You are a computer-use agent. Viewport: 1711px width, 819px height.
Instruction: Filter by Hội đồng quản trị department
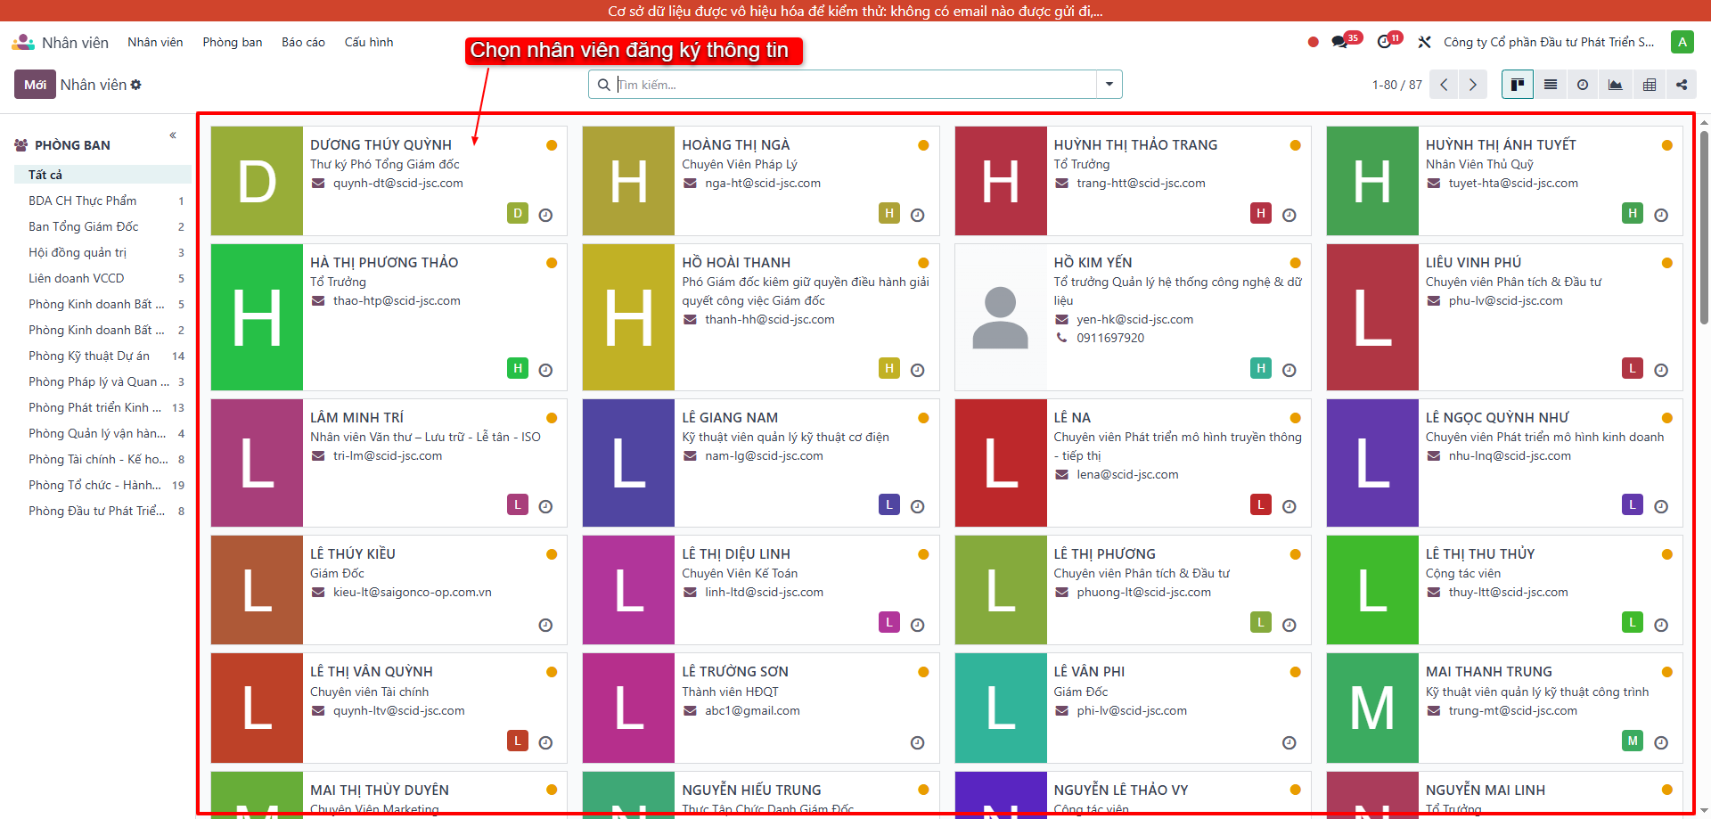pos(102,252)
